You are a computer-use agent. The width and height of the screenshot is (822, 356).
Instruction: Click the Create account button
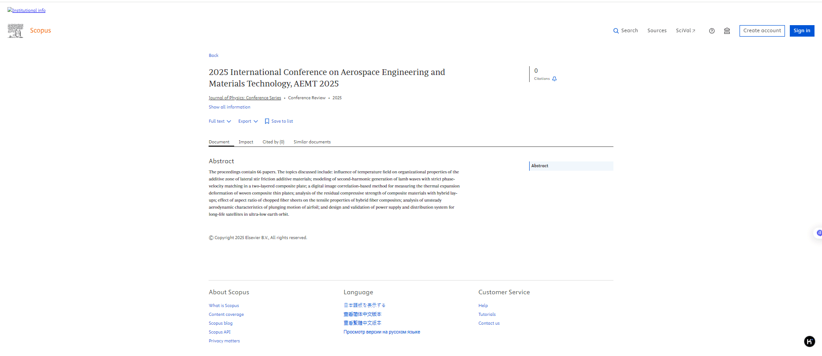[762, 31]
